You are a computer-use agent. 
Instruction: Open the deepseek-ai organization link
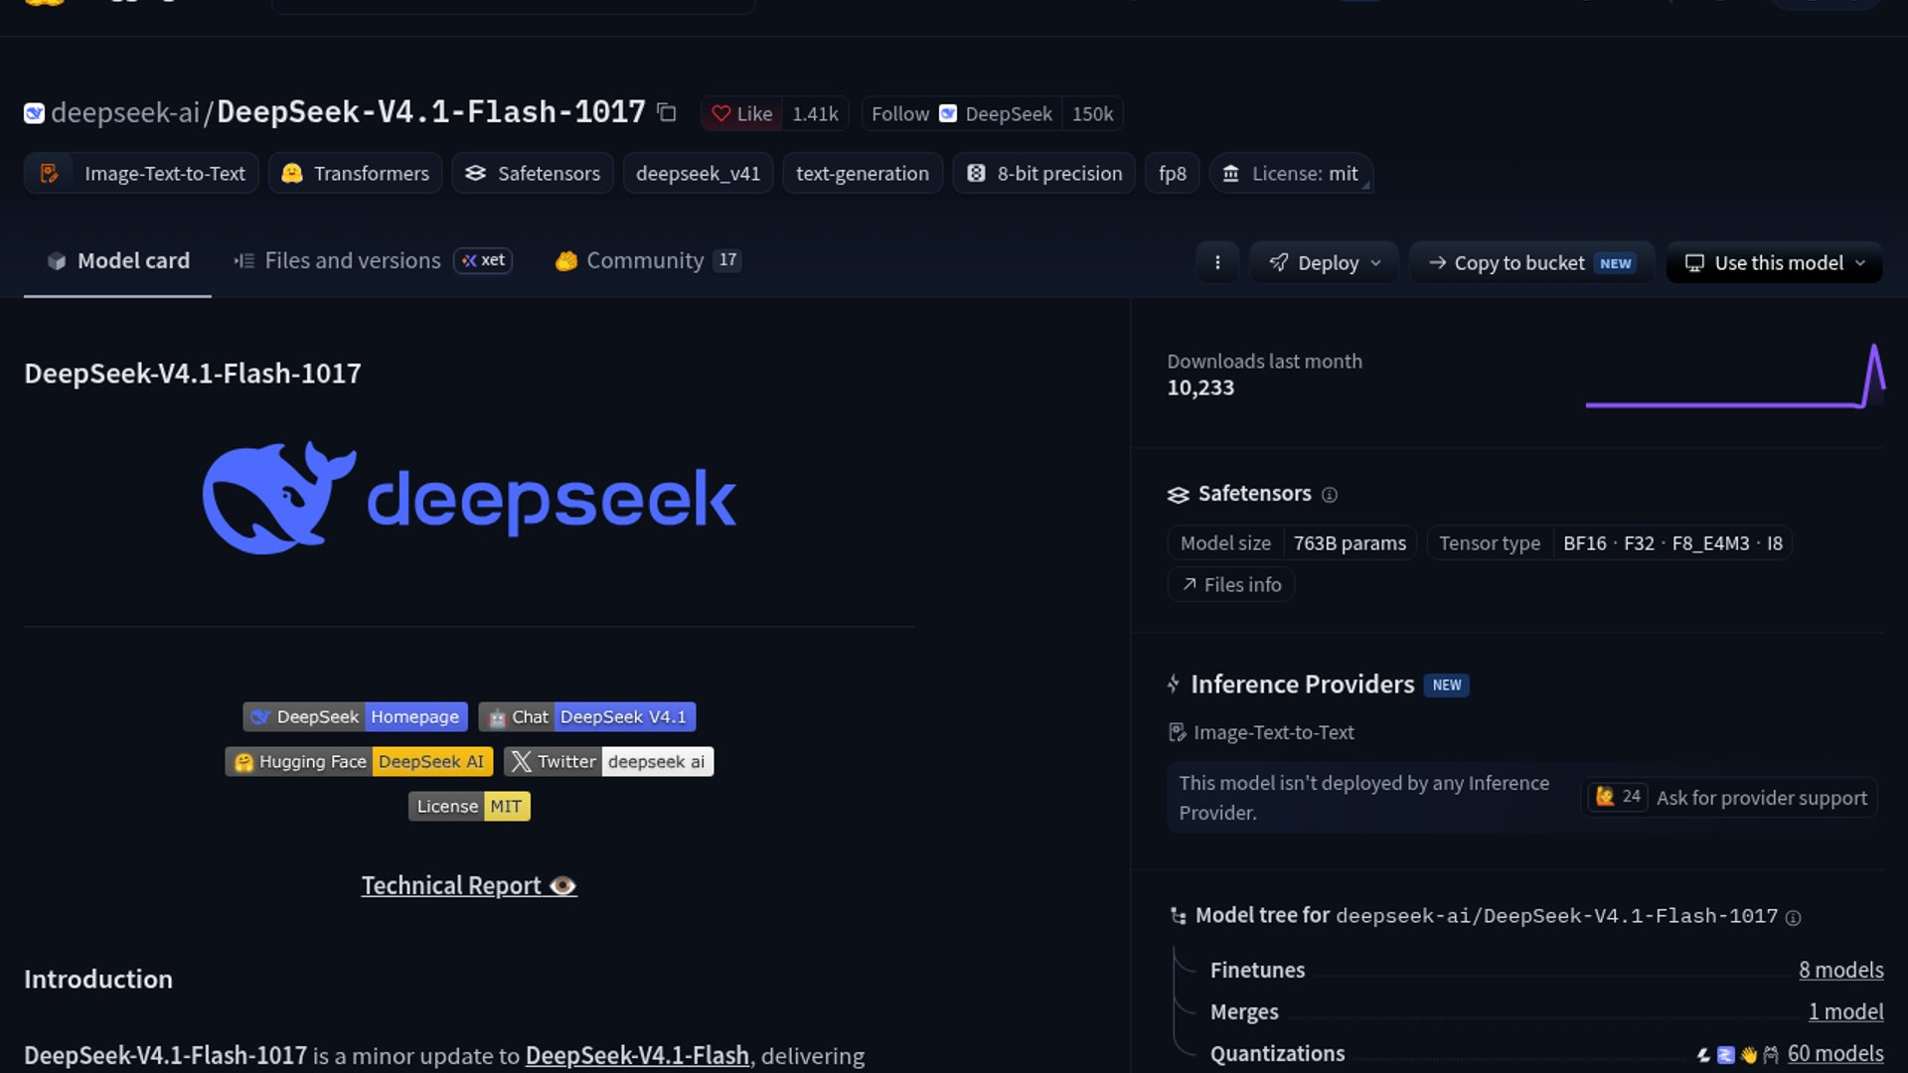[125, 113]
